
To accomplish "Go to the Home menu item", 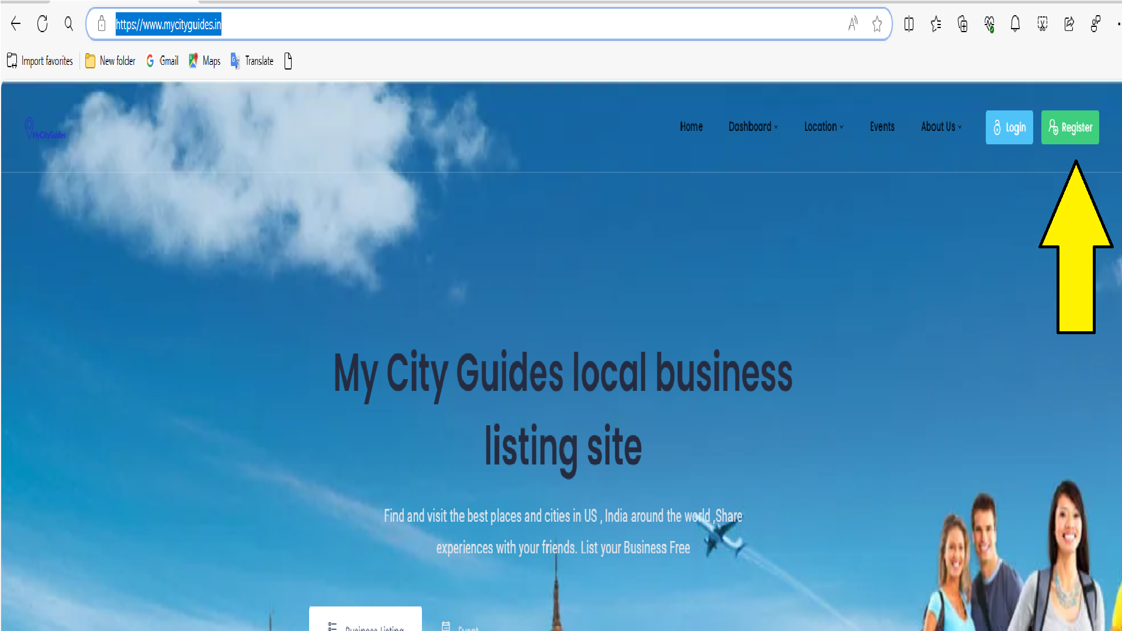I will [691, 127].
